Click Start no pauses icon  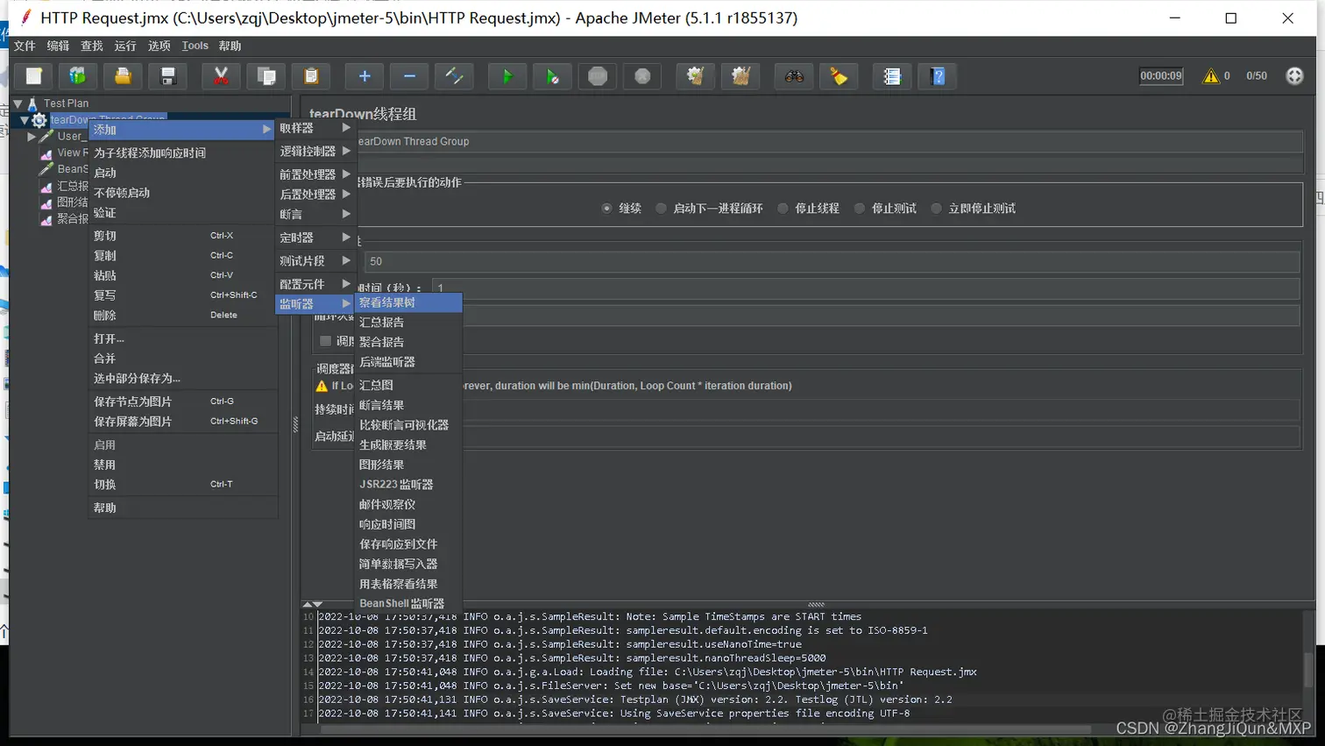[x=552, y=76]
